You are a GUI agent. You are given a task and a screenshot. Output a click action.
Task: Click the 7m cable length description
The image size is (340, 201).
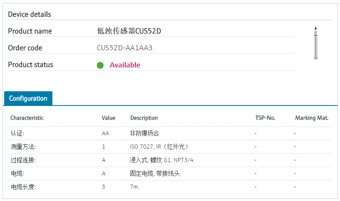pos(134,187)
